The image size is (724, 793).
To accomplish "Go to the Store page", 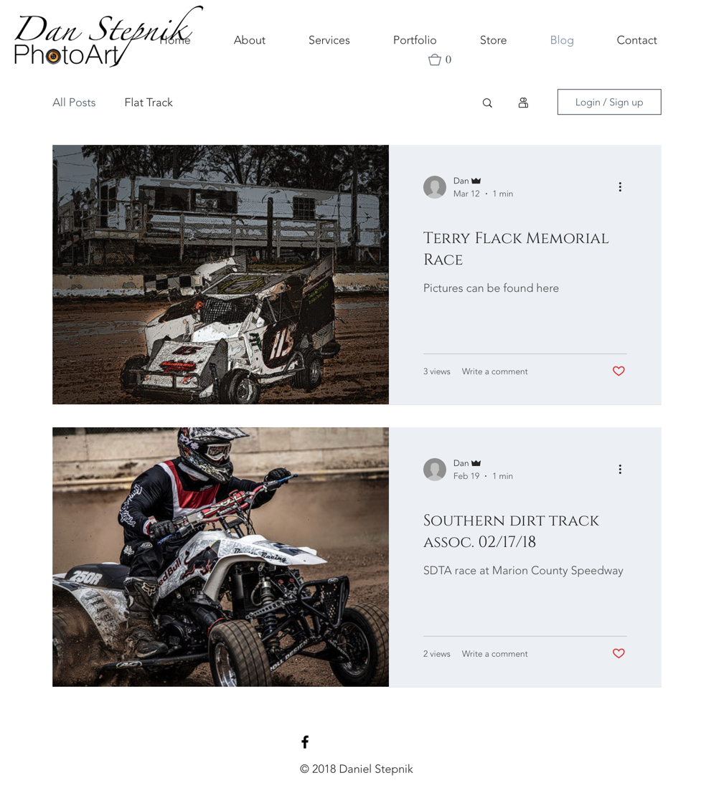I will pos(493,40).
